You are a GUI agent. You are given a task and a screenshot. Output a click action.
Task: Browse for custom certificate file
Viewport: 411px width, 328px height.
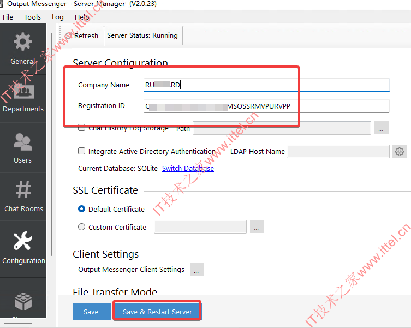(257, 226)
